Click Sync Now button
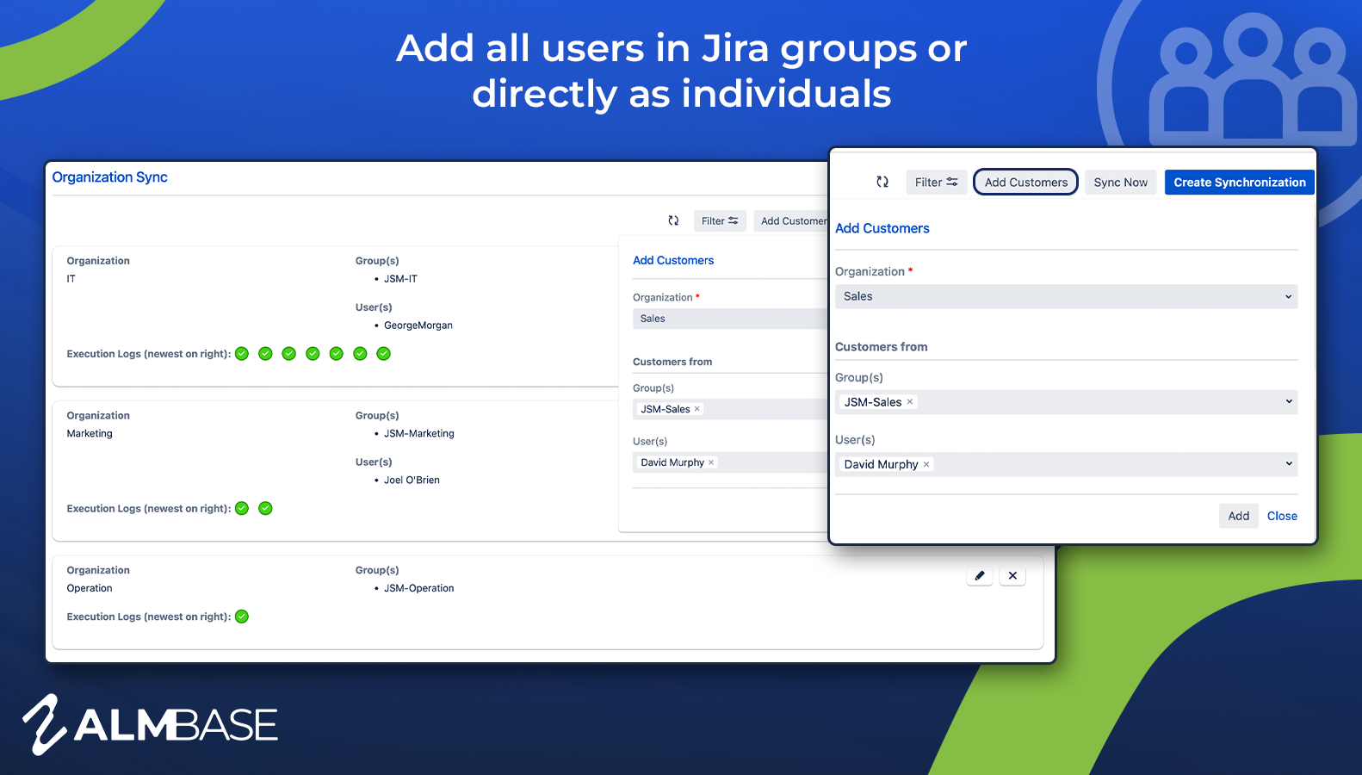This screenshot has width=1362, height=775. pos(1120,182)
